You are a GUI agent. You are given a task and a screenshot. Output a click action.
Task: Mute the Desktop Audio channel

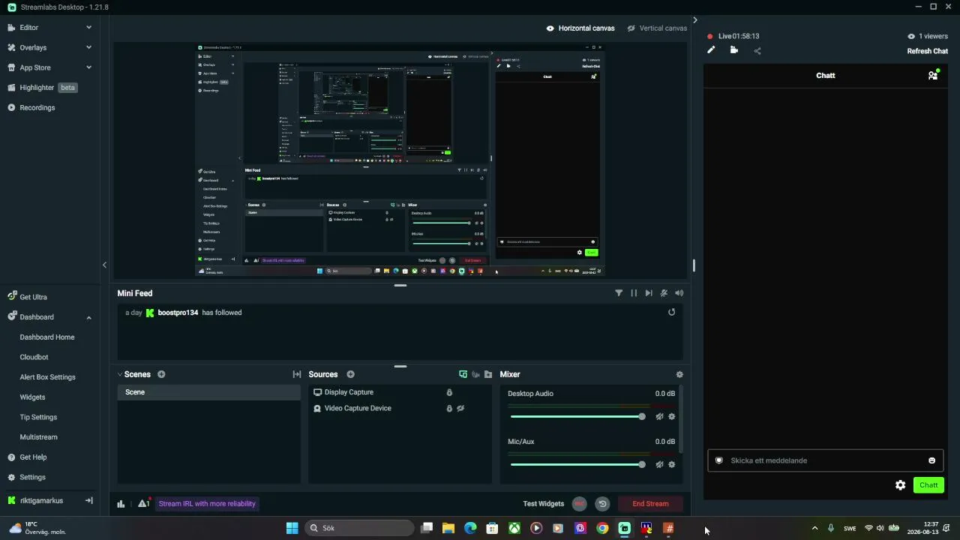(x=659, y=416)
